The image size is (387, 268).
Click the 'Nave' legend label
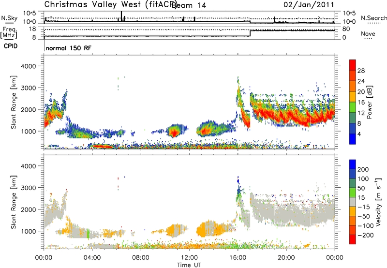tap(368, 34)
